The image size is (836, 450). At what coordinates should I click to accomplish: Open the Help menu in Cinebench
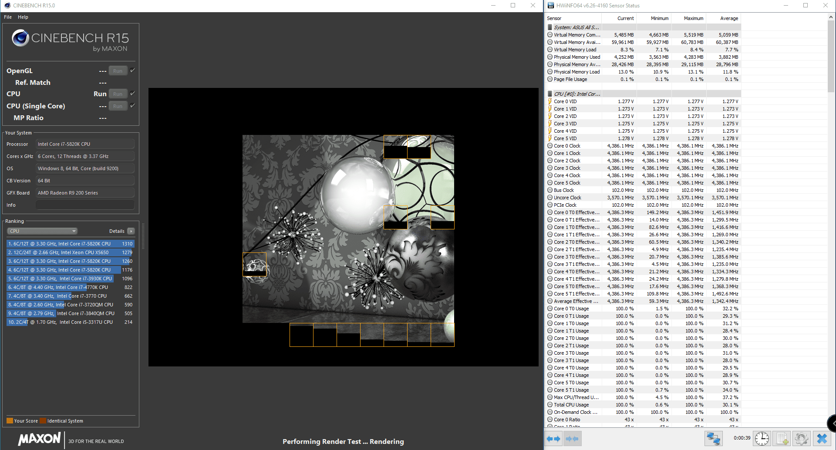[23, 17]
